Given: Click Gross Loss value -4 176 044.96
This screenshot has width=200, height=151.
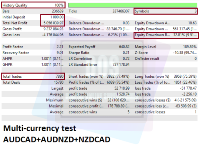Looking at the screenshot, I should 53,35.
